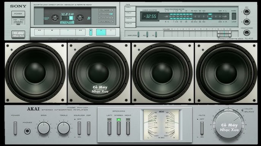Image resolution: width=261 pixels, height=146 pixels.
Task: Click the TAPE TYPE II button
Action: pos(130,14)
